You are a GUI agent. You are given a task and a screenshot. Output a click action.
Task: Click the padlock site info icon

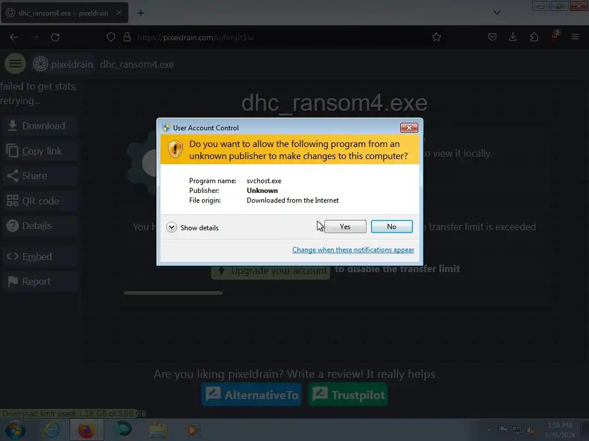pyautogui.click(x=127, y=37)
